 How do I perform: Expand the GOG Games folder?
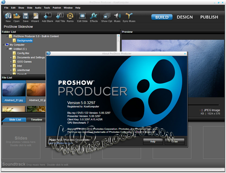(x=11, y=62)
